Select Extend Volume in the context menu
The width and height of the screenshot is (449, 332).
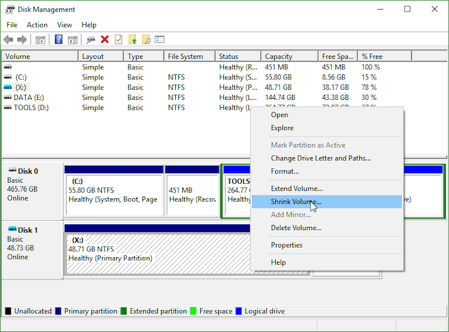tap(296, 188)
